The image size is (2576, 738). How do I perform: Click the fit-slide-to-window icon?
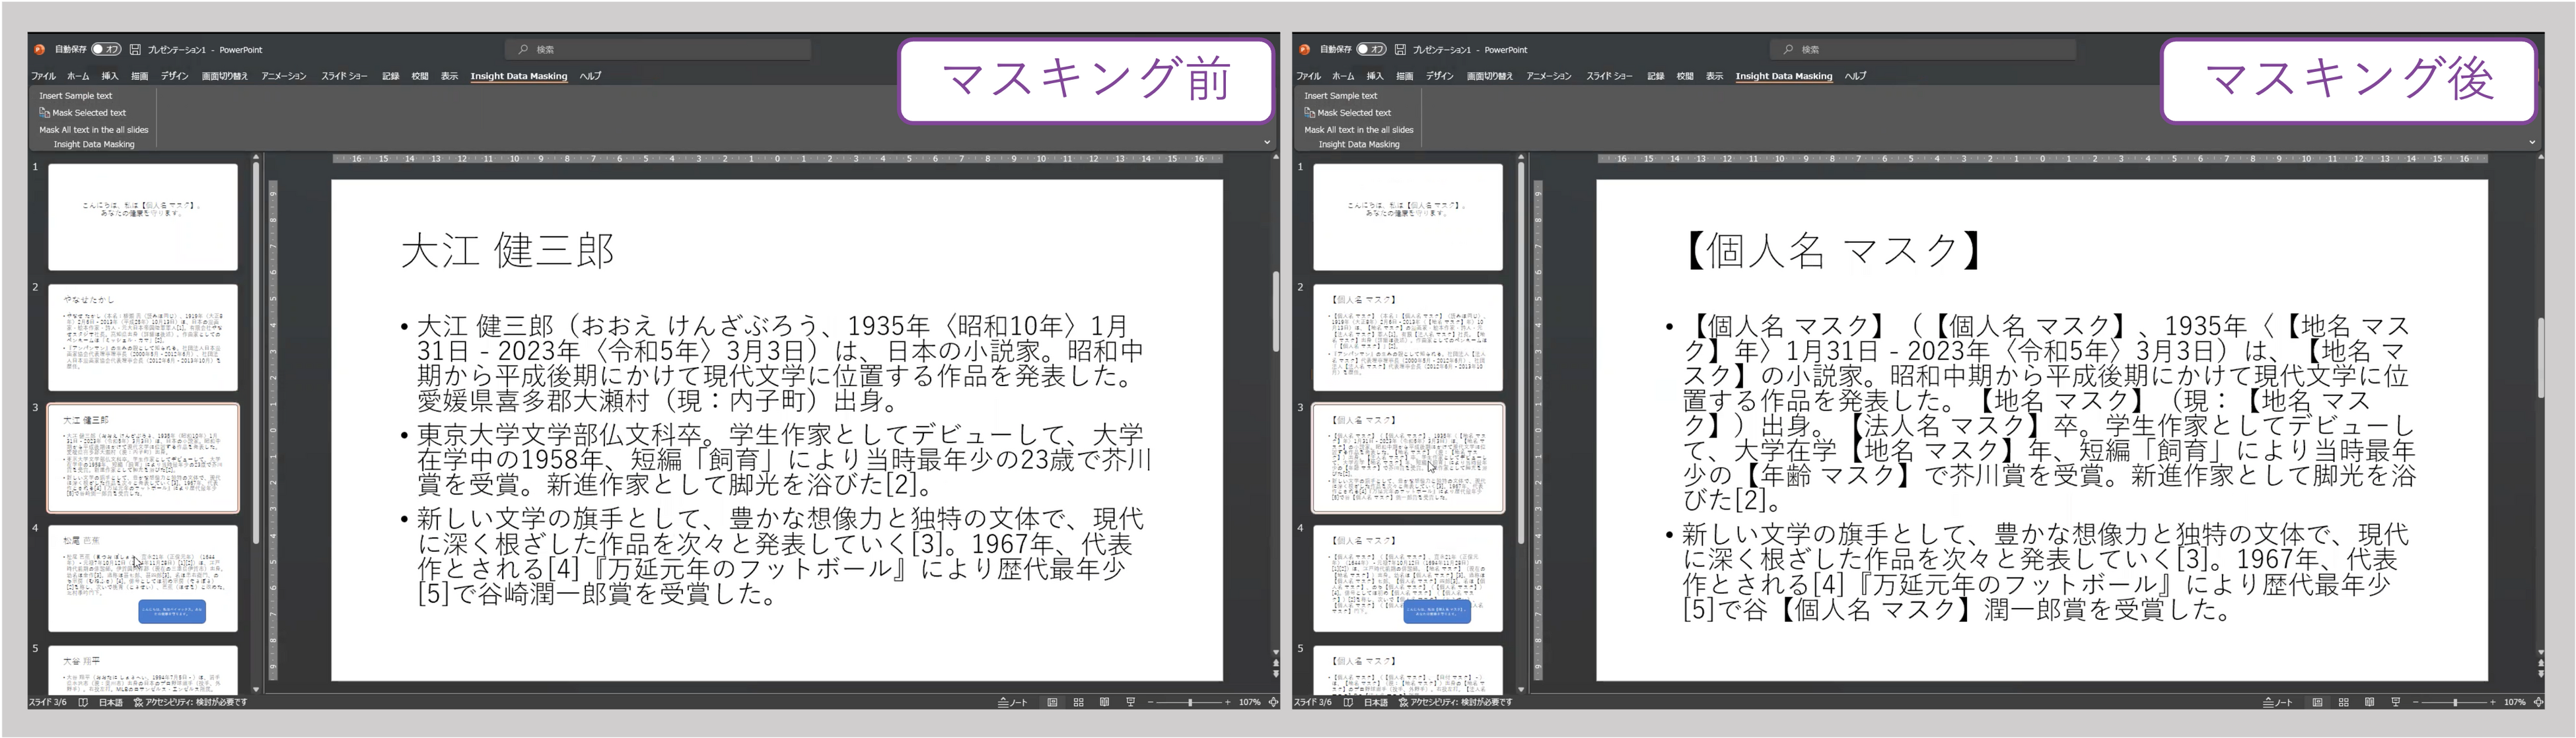pyautogui.click(x=1273, y=702)
